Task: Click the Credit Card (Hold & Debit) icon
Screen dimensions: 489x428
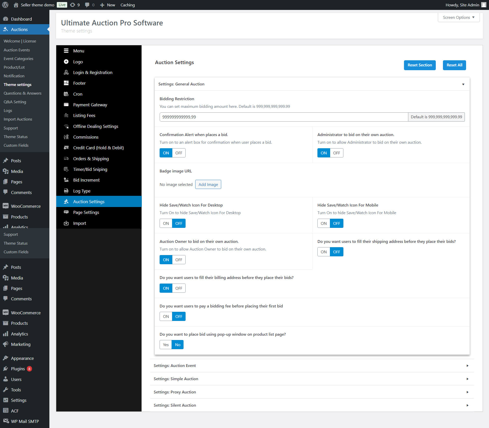Action: pyautogui.click(x=66, y=148)
